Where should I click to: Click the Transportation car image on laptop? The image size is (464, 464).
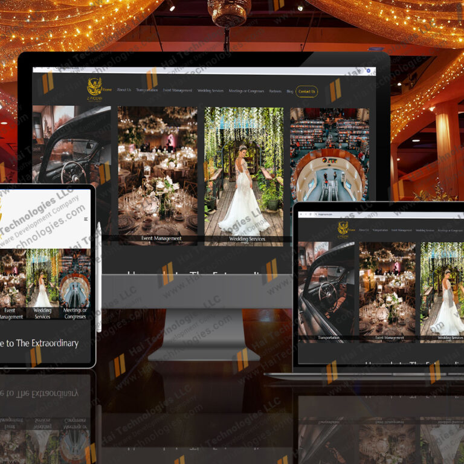[x=326, y=290]
